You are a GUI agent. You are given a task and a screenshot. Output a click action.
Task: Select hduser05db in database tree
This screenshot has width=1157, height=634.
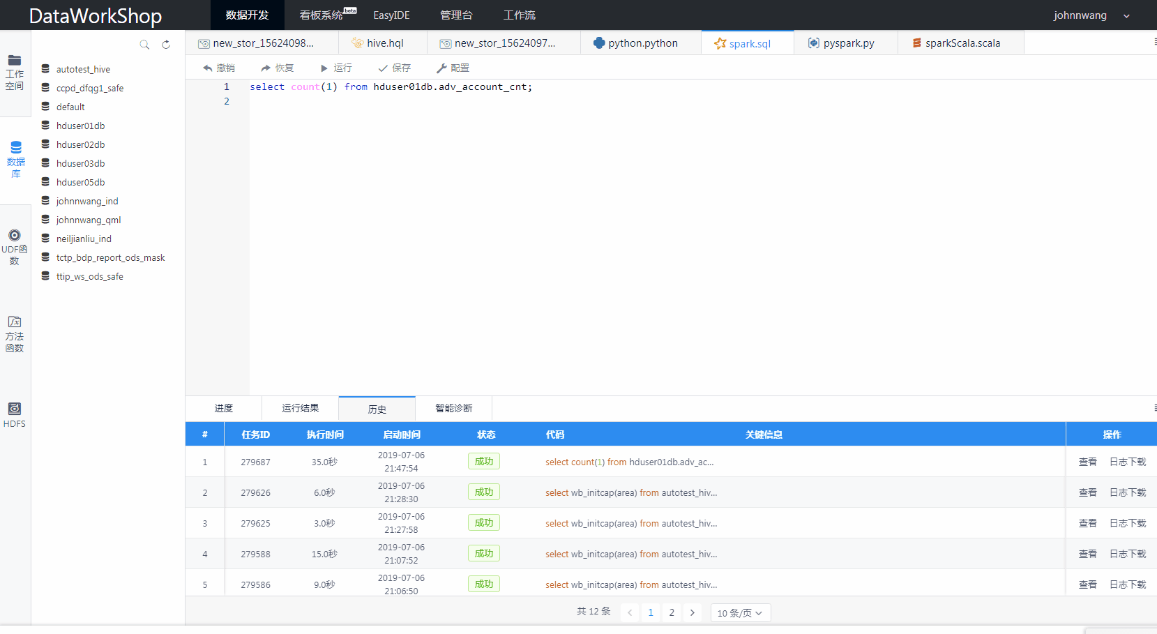(80, 182)
